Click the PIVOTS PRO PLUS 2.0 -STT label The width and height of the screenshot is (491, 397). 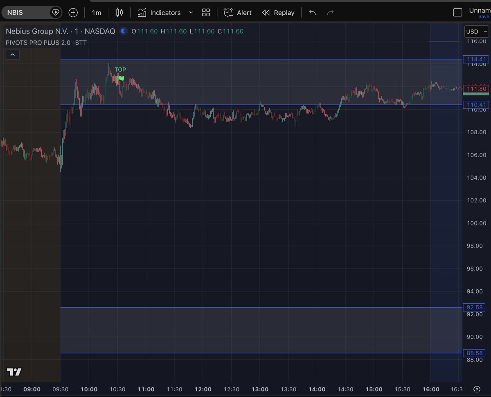point(46,42)
